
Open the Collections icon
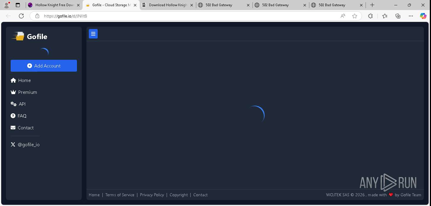point(398,16)
